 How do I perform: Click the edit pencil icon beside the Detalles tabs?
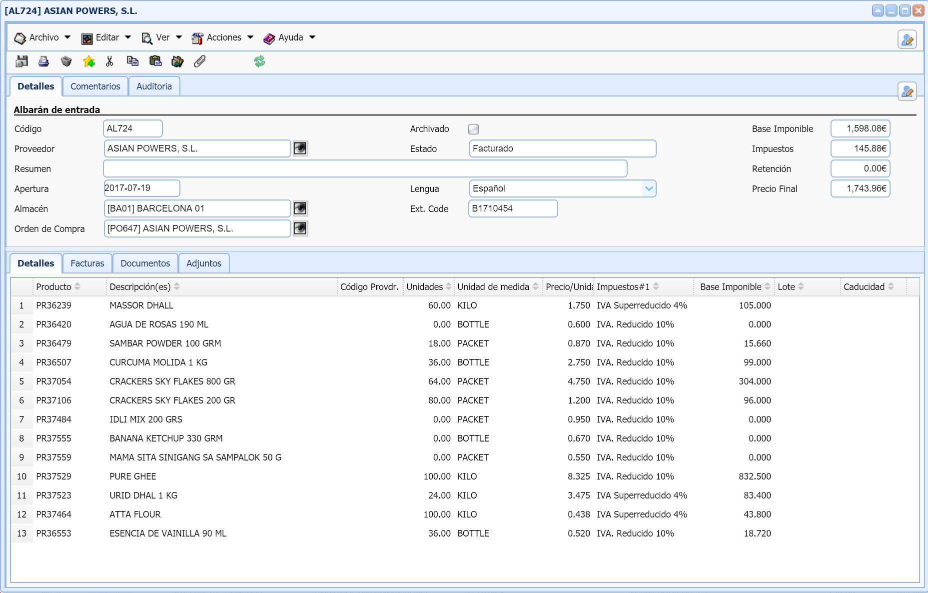pos(907,91)
